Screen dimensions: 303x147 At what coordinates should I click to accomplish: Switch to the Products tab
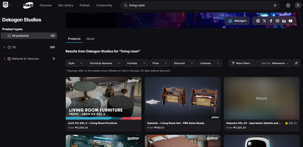(x=74, y=39)
